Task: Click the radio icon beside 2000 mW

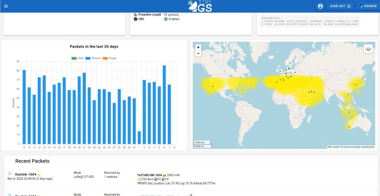Action: coord(164,175)
